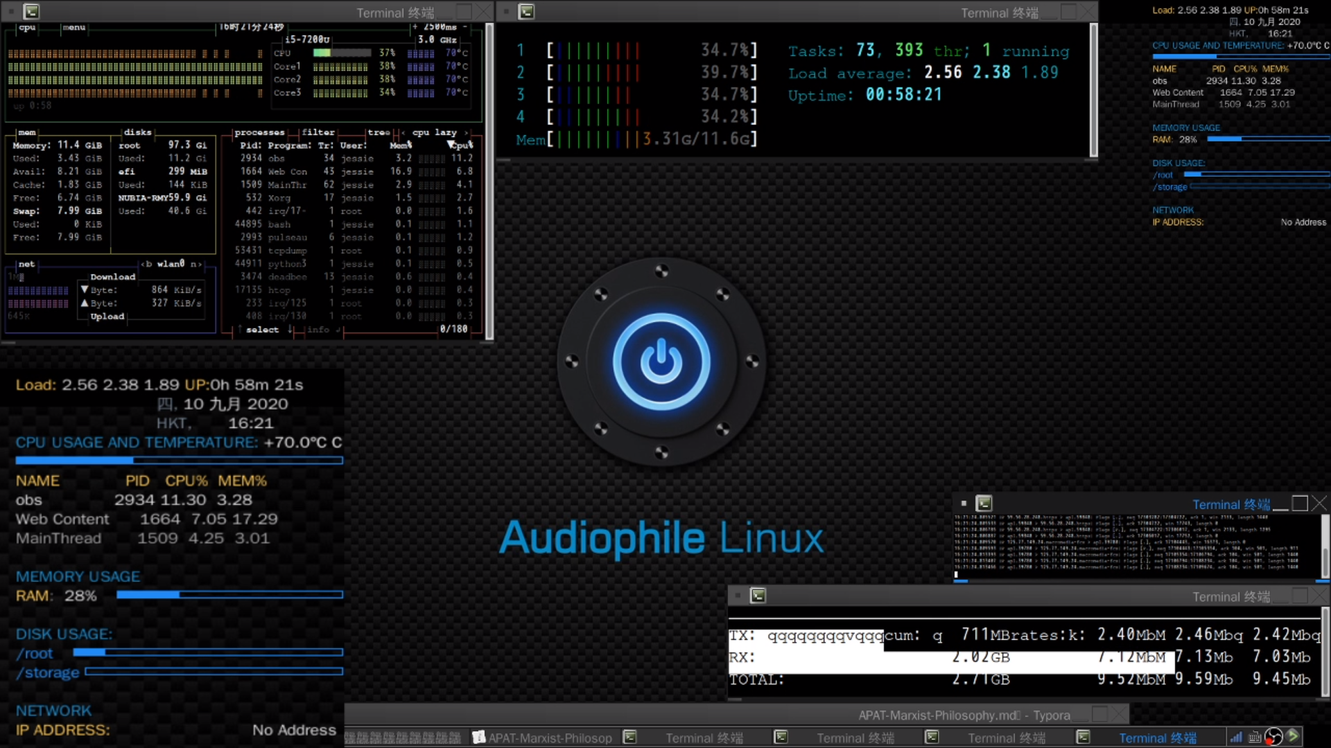Click the Mem bar in htop

point(636,139)
